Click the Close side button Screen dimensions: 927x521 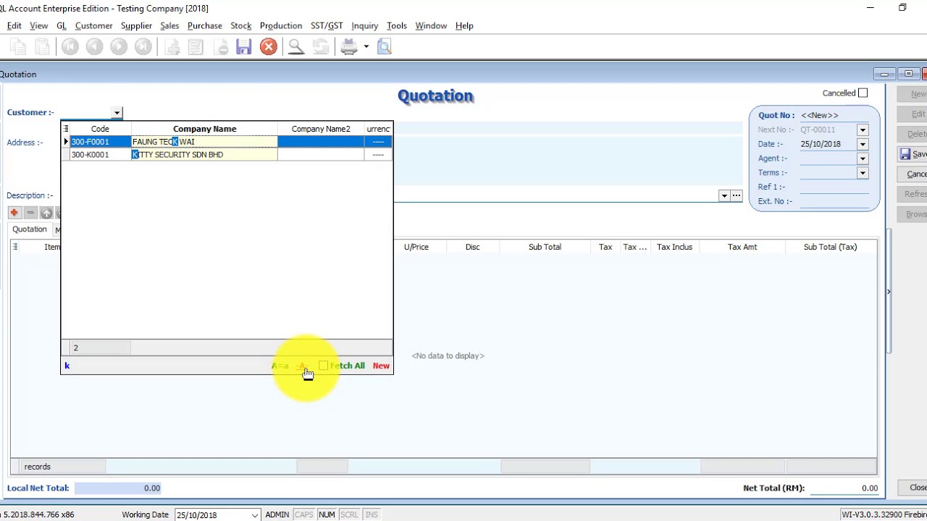click(x=913, y=488)
